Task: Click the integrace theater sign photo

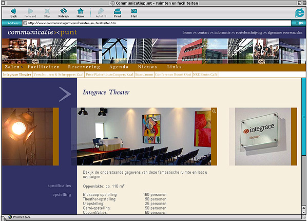Action: pyautogui.click(x=263, y=136)
